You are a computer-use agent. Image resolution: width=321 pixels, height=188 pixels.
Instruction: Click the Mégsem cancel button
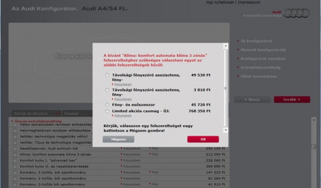pos(118,139)
